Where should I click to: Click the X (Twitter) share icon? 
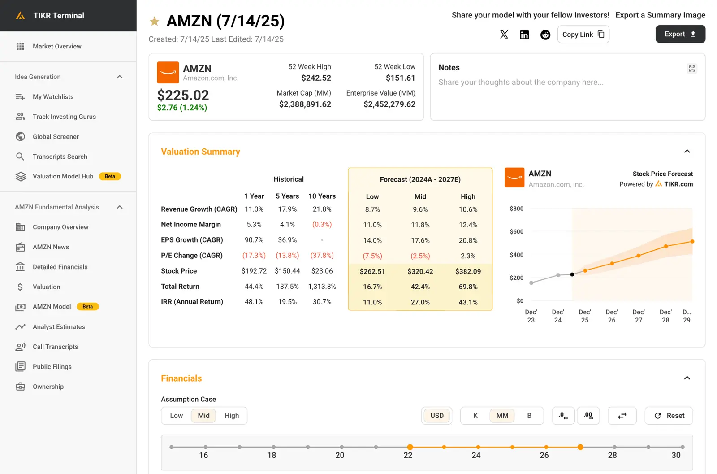[x=504, y=35]
